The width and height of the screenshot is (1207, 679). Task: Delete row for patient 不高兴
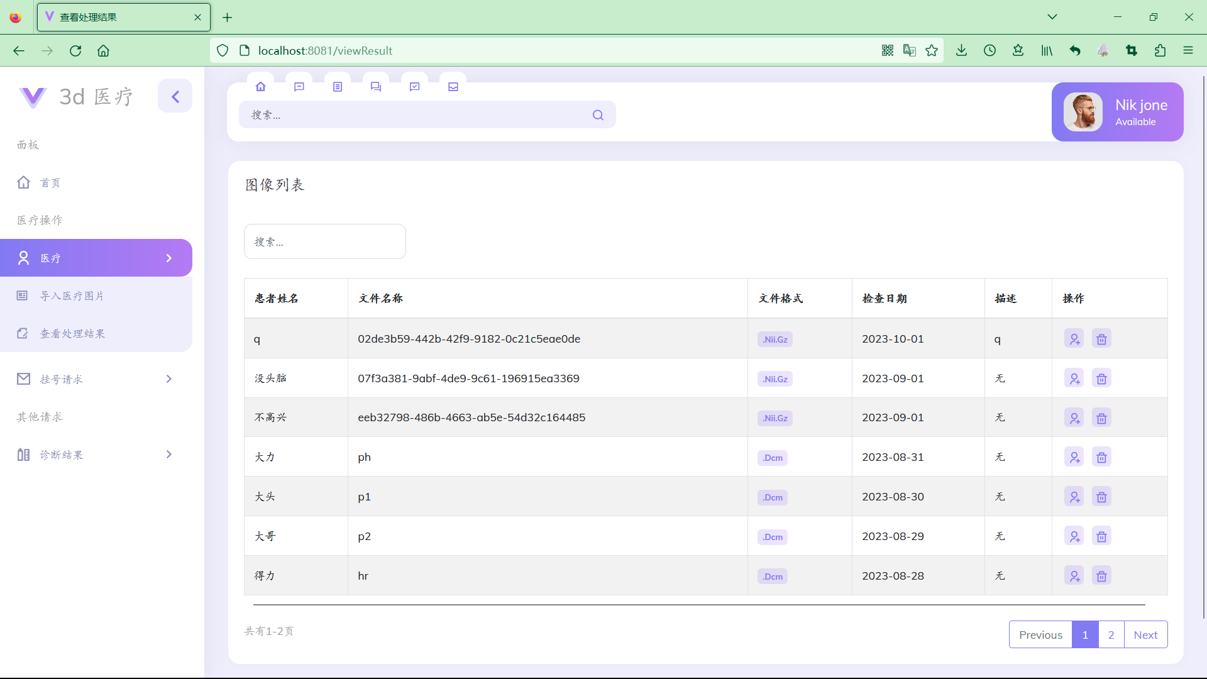pyautogui.click(x=1101, y=417)
